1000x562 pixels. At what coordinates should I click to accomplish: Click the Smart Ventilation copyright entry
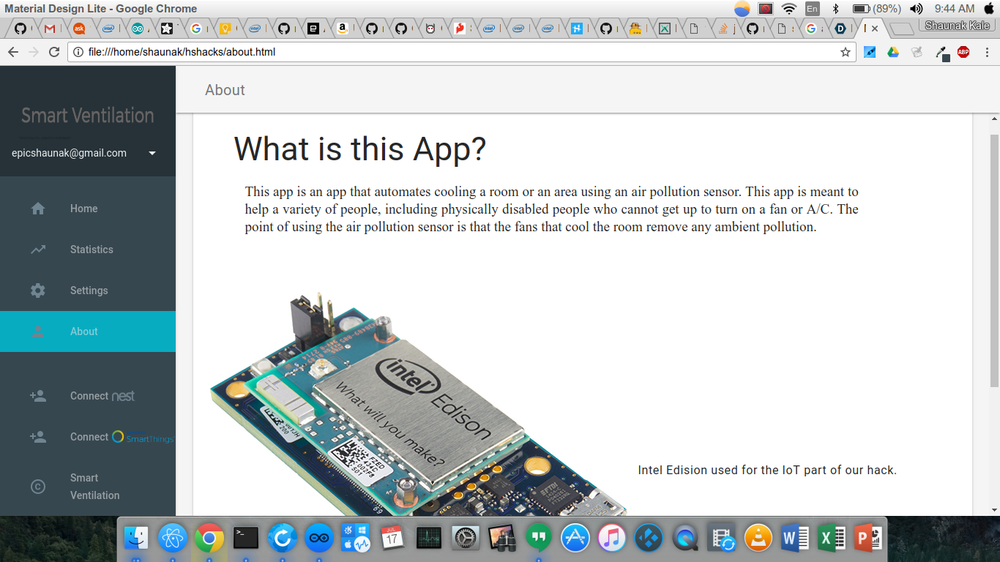coord(88,487)
